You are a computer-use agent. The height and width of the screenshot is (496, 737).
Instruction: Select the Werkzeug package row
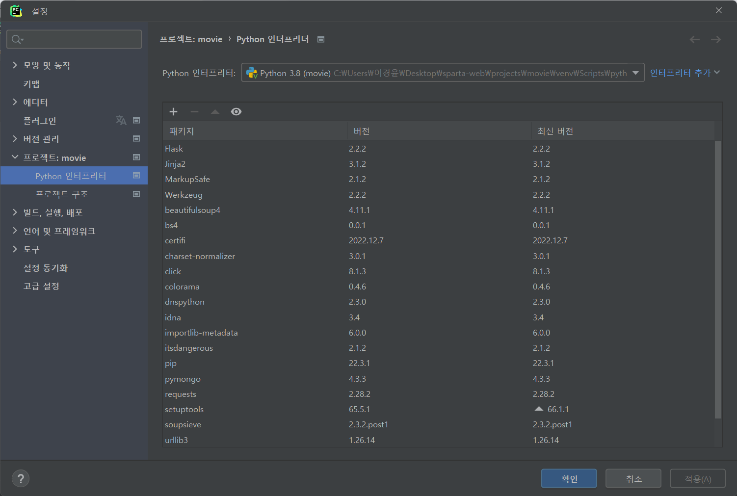(x=439, y=195)
